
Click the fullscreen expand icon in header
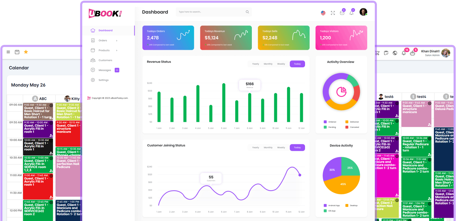333,13
